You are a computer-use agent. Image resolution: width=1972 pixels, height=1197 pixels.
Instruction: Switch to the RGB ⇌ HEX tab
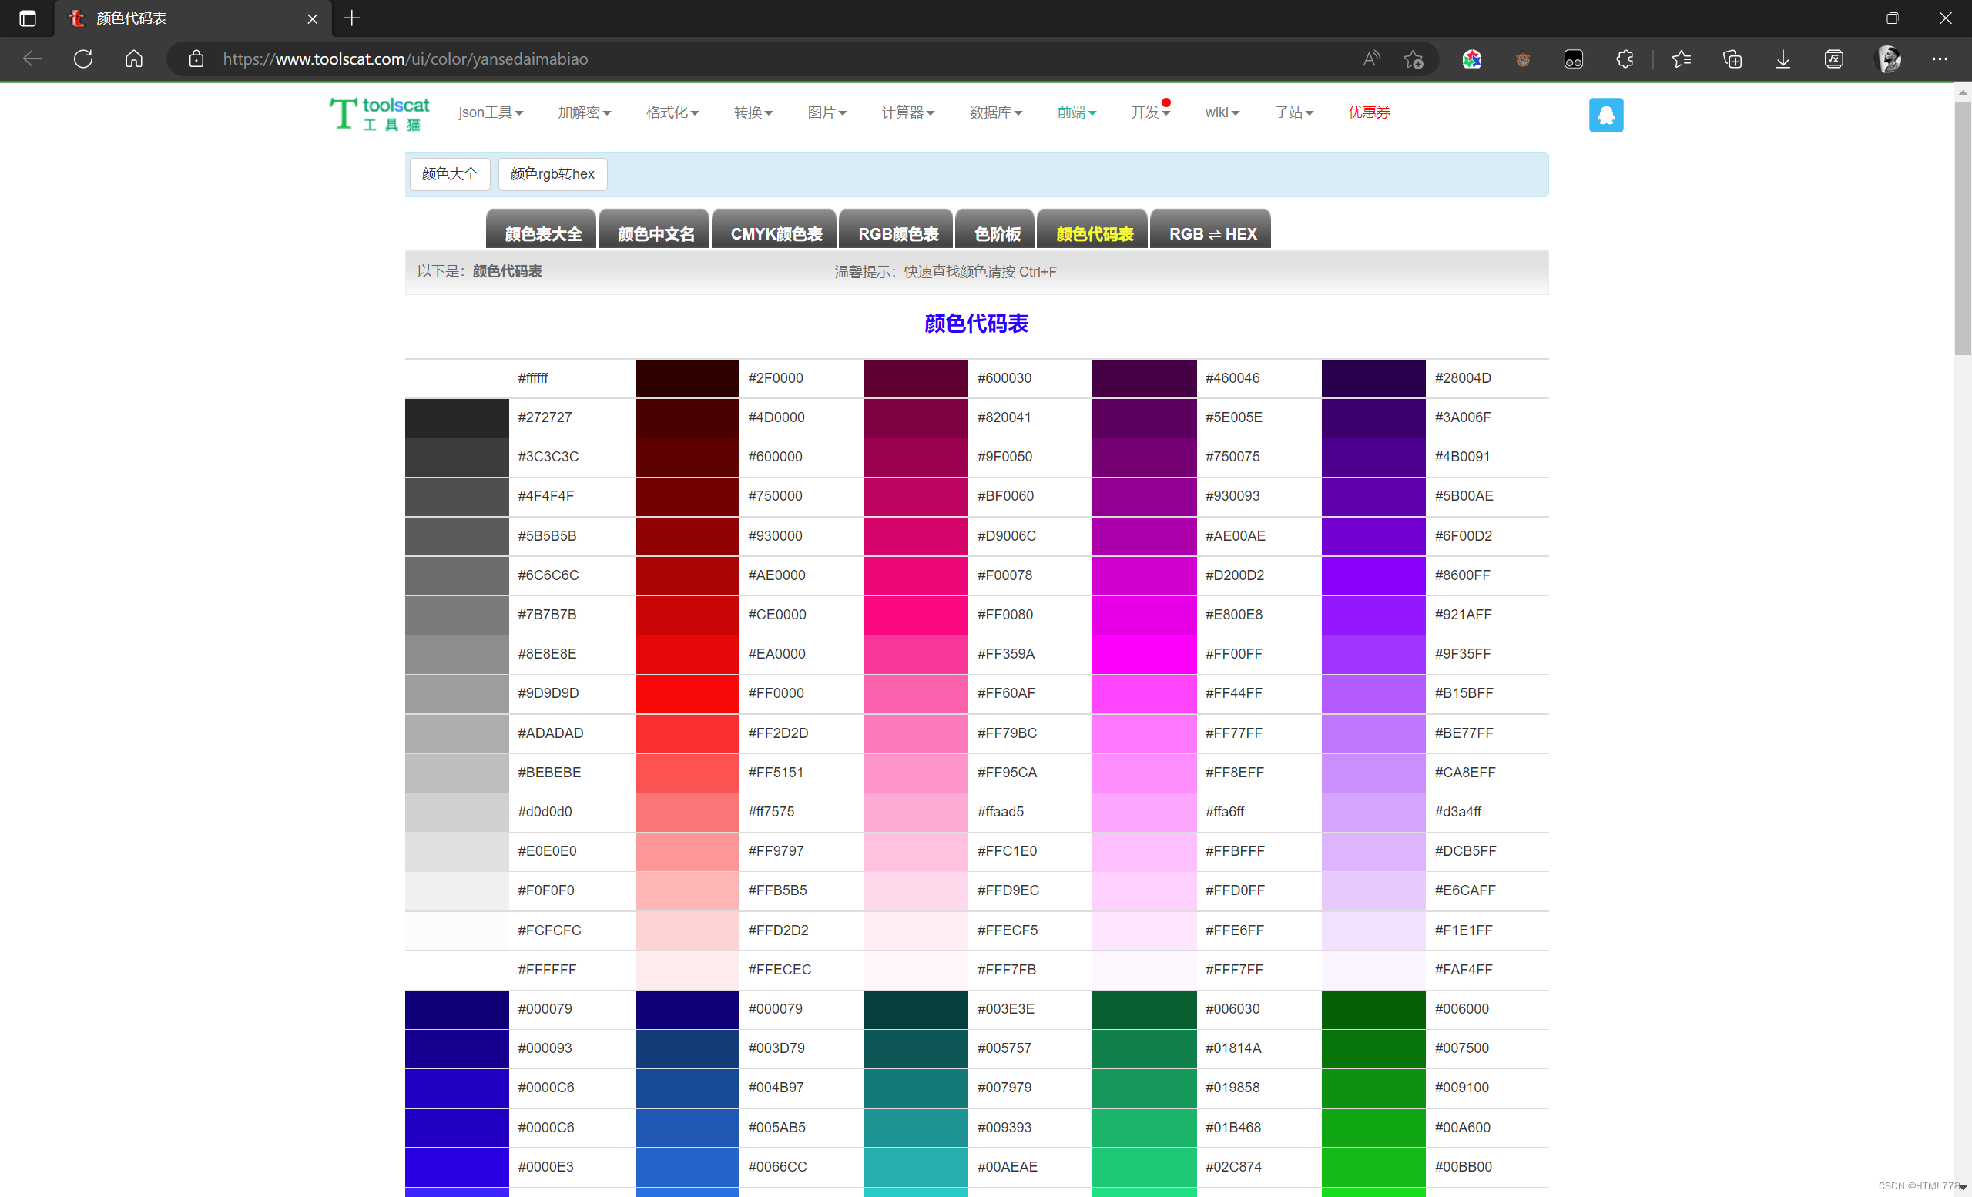(1211, 230)
